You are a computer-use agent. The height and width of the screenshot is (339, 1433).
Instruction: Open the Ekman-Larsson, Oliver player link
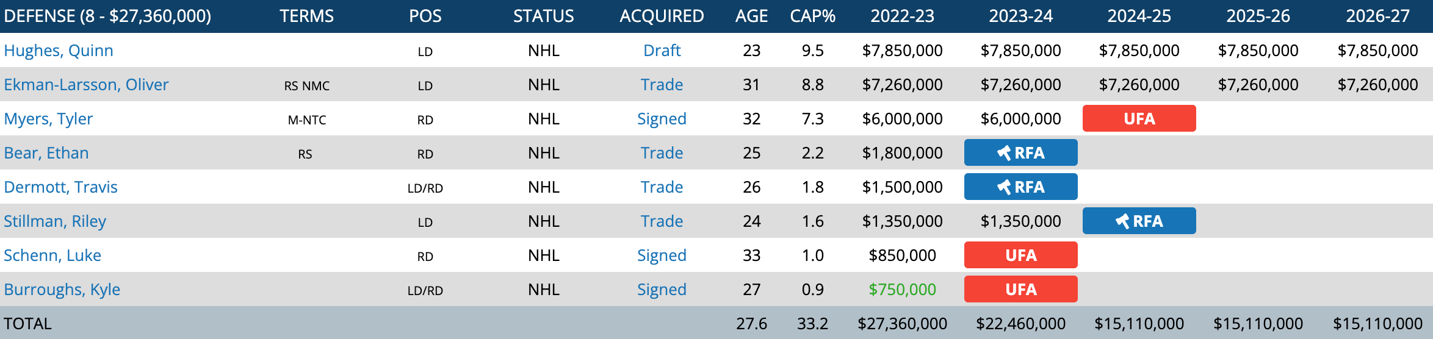tap(86, 85)
